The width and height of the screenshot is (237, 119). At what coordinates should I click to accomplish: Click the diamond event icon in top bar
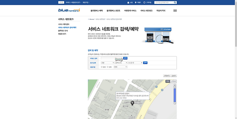[136, 2]
